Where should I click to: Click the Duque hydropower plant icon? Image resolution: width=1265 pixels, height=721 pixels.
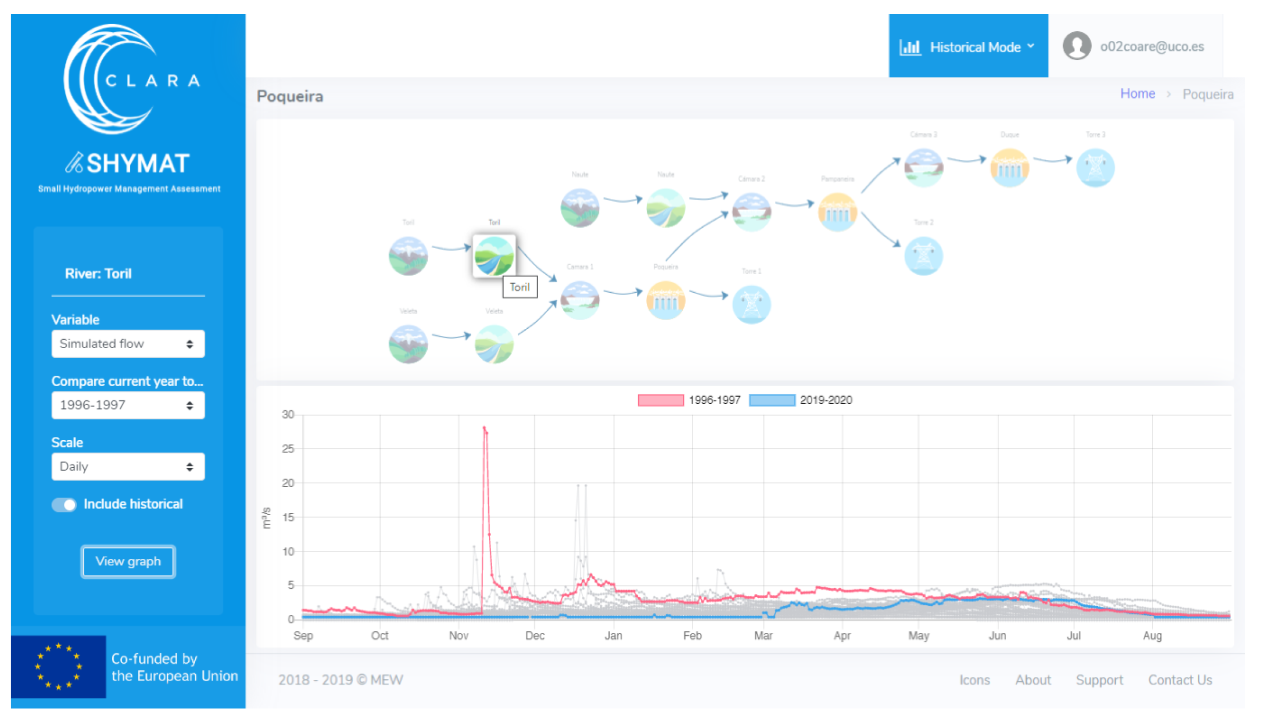[1009, 168]
